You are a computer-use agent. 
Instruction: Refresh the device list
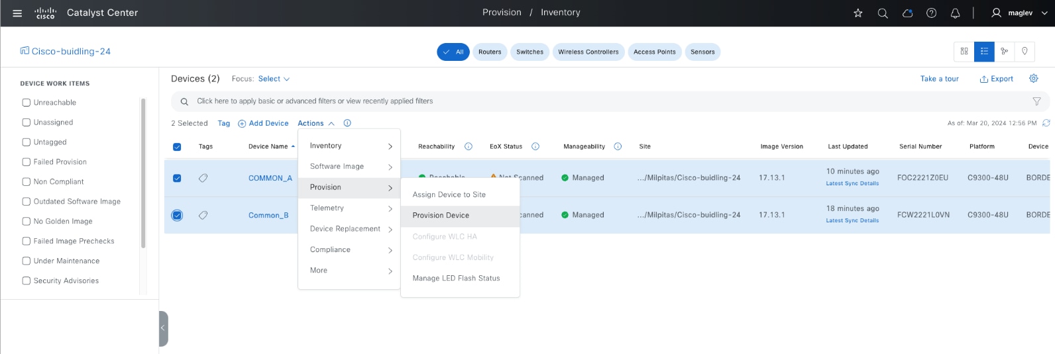click(x=1046, y=123)
